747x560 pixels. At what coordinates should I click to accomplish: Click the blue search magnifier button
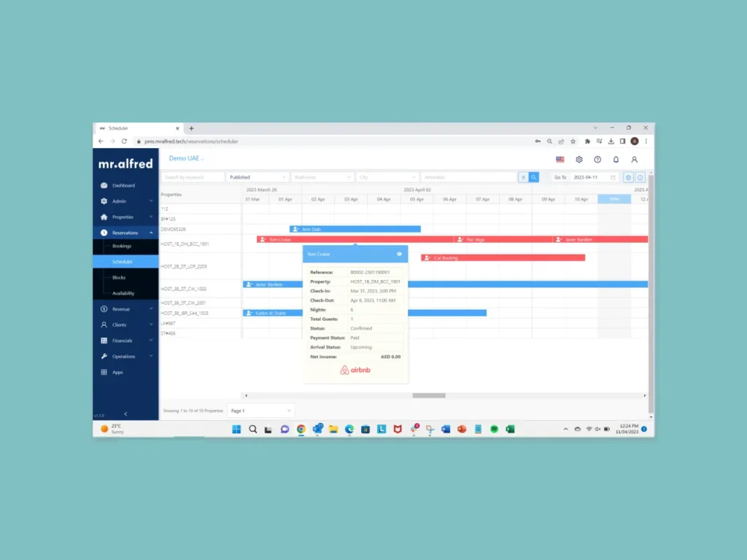pos(534,177)
